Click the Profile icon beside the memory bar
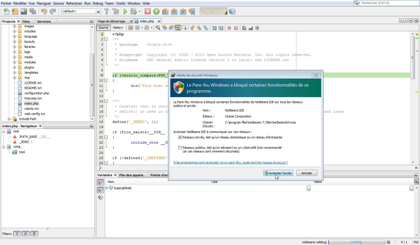The width and height of the screenshot is (420, 245). tap(232, 11)
